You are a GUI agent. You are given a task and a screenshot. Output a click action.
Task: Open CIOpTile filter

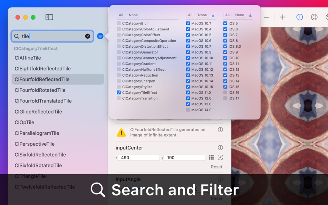coord(58,123)
